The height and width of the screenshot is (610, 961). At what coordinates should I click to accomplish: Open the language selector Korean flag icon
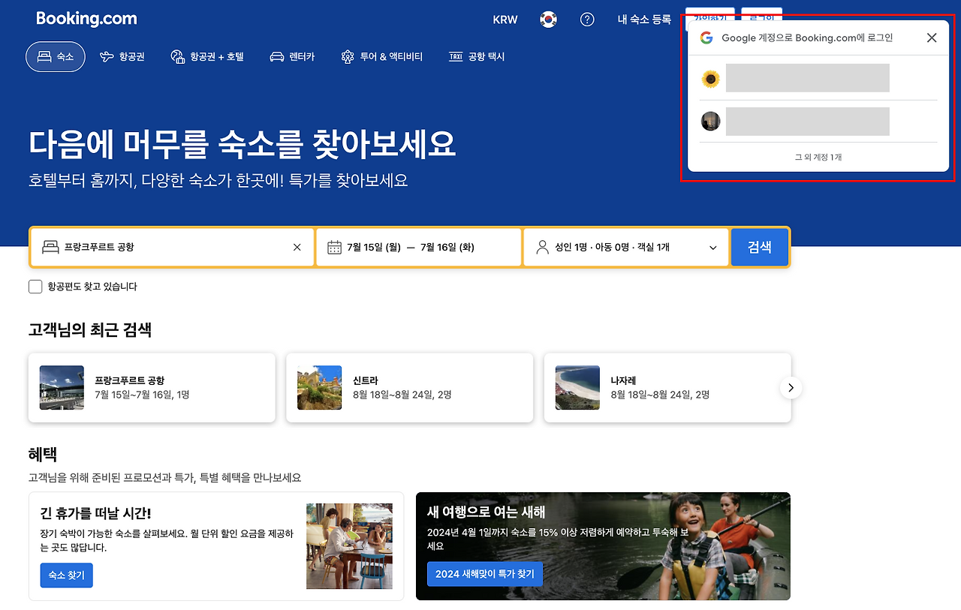click(x=548, y=20)
